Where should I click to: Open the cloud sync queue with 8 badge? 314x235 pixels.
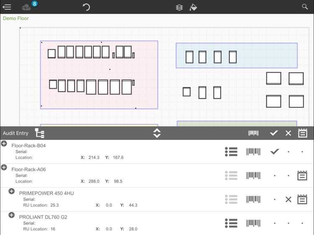pyautogui.click(x=29, y=6)
